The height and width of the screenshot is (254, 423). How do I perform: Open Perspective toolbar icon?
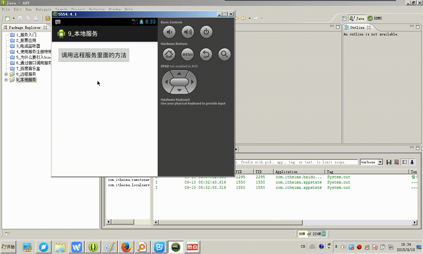344,19
